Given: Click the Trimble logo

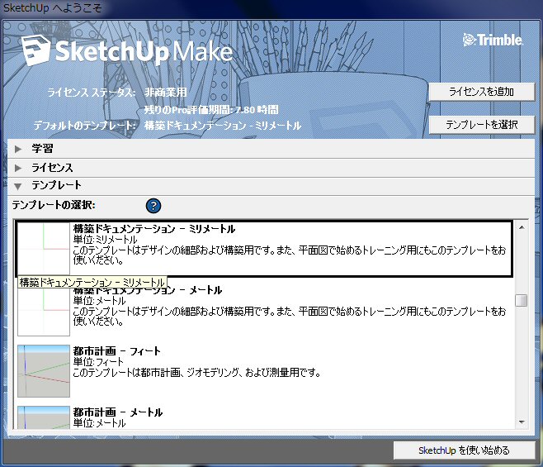Looking at the screenshot, I should (493, 41).
